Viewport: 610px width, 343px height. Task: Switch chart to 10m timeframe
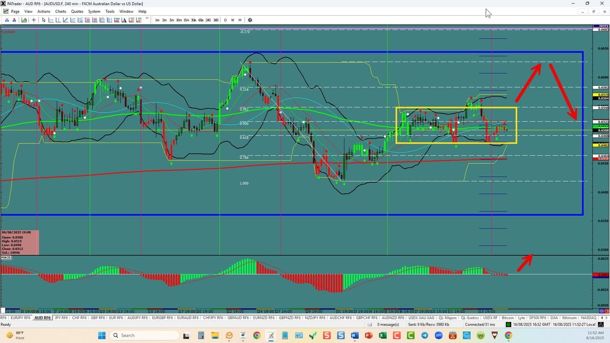click(179, 20)
